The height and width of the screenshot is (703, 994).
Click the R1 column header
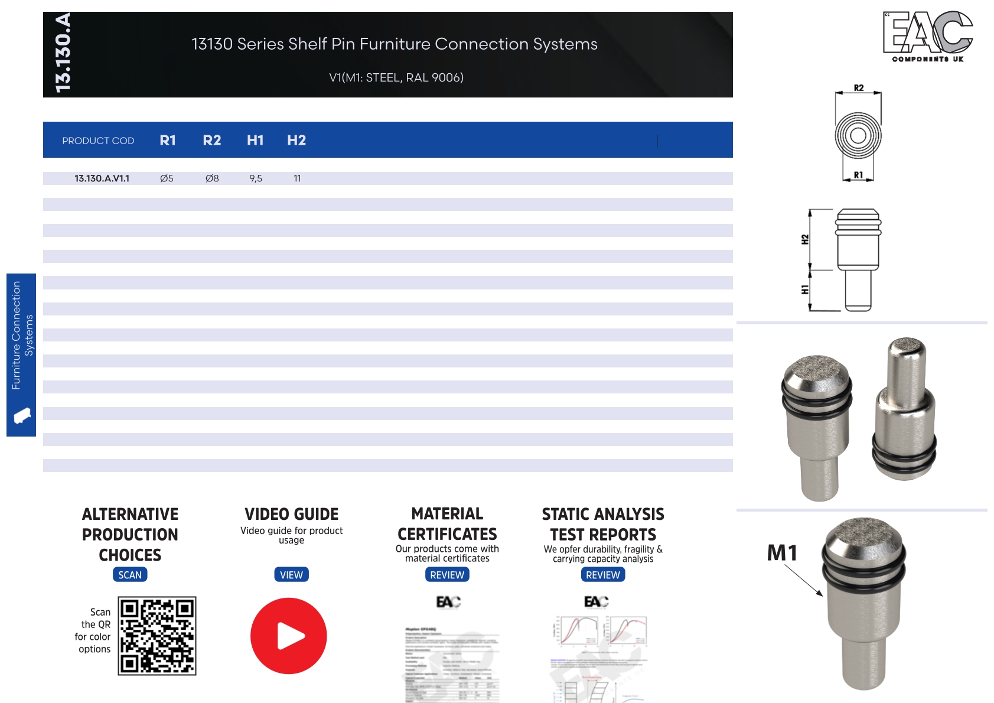click(x=168, y=140)
